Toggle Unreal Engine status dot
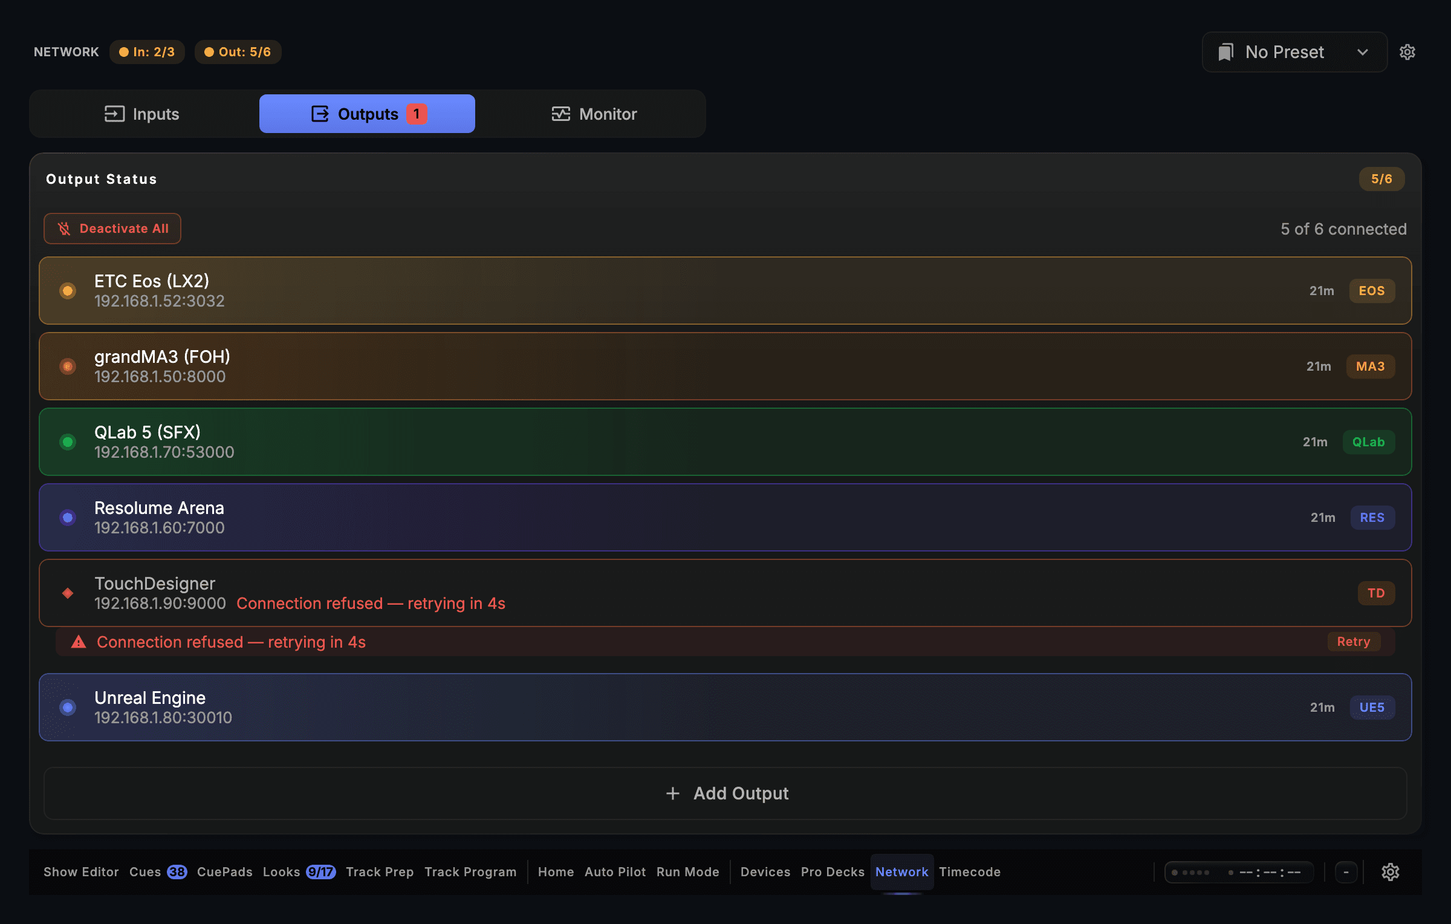Screen dimensions: 1451x924 pos(68,708)
